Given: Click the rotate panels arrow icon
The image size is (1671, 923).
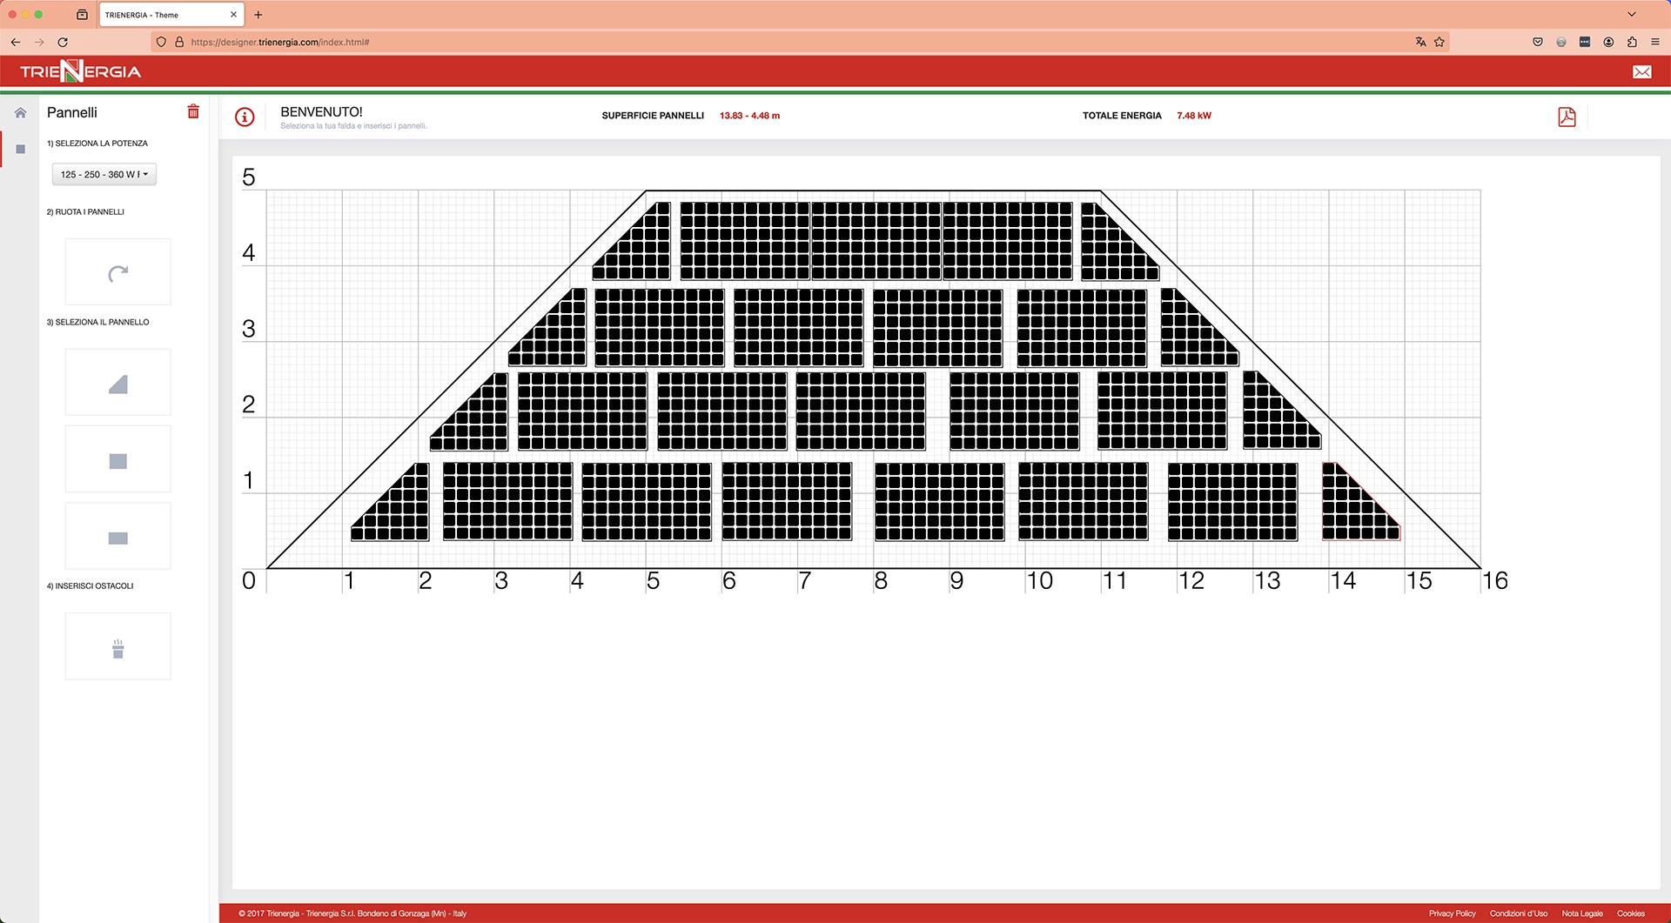Looking at the screenshot, I should point(118,273).
